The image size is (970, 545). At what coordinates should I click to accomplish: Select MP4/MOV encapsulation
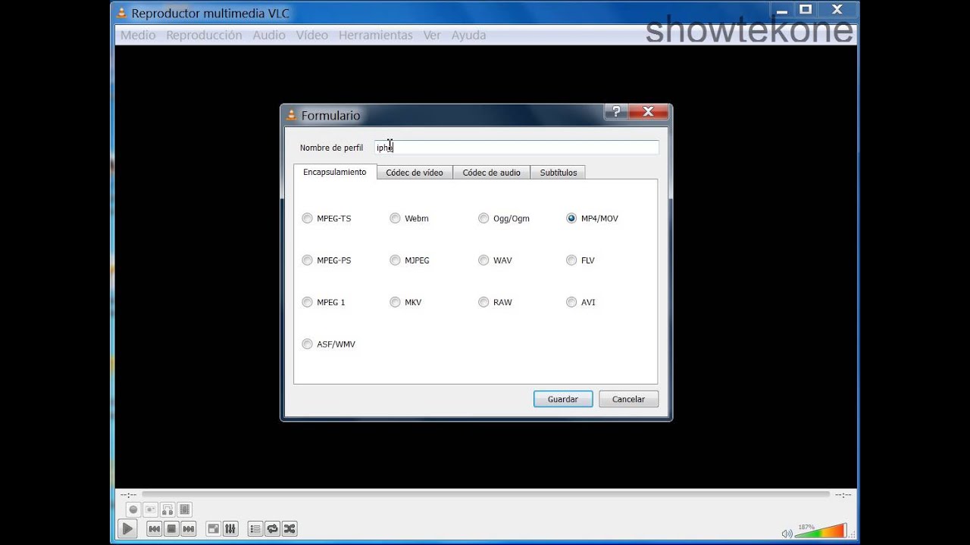click(x=593, y=218)
